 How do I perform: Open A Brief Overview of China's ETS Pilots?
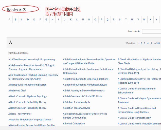point(82,96)
